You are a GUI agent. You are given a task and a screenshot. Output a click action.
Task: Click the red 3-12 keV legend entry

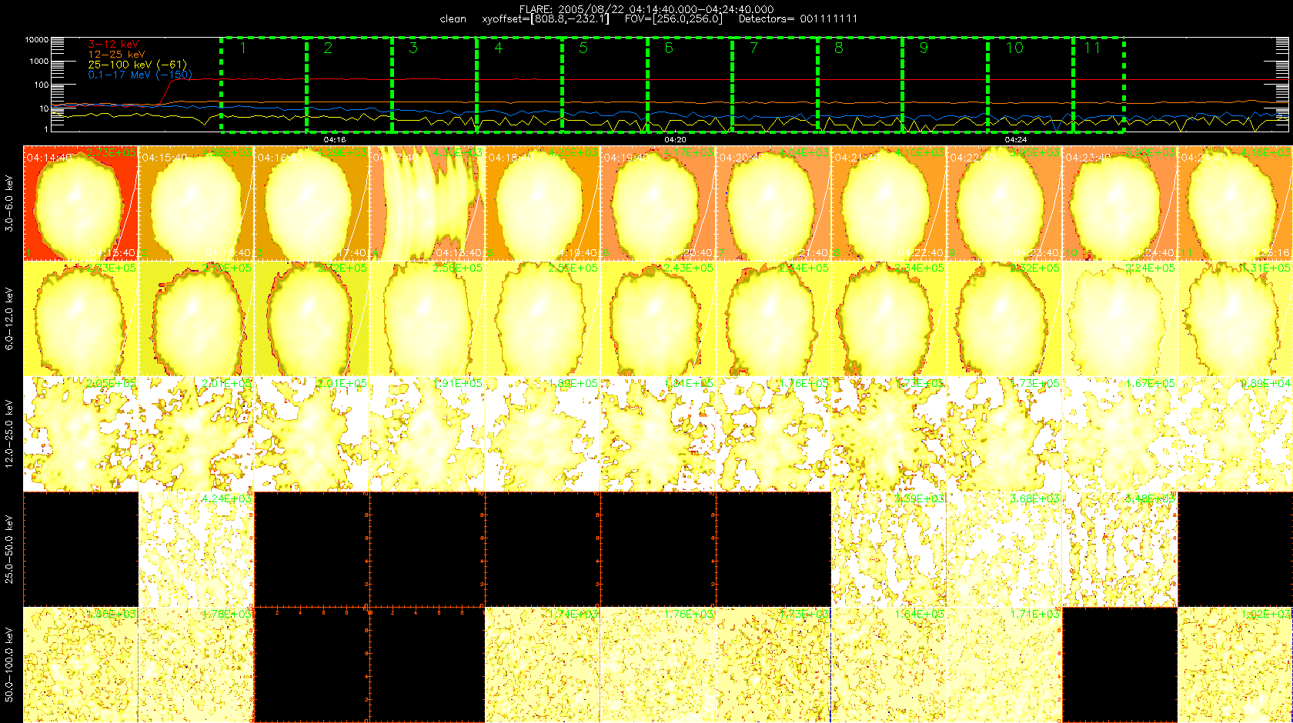(x=113, y=45)
